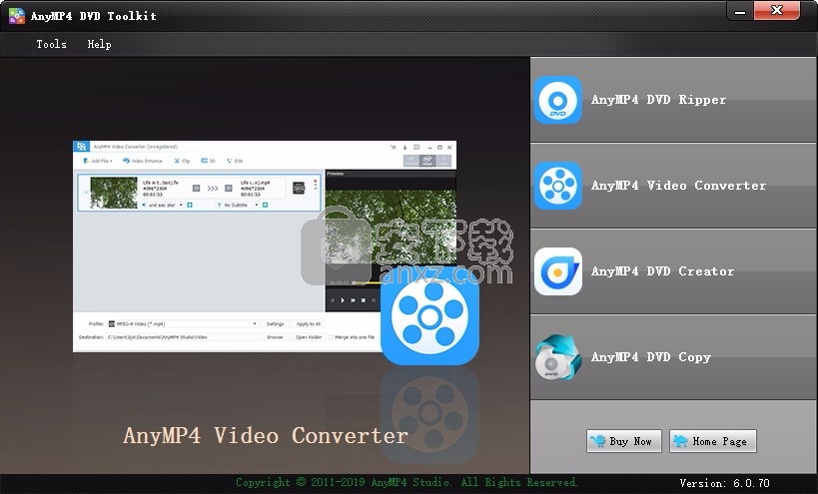
Task: Minimize the DVD Toolkit window
Action: coord(740,11)
